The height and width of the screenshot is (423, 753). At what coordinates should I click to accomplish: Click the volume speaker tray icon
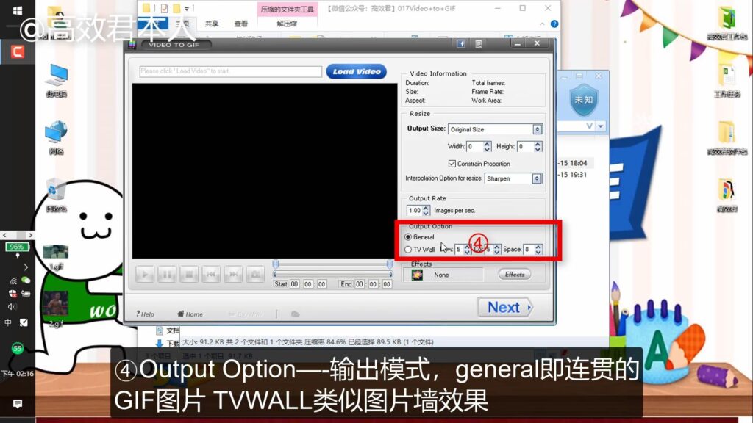click(12, 306)
